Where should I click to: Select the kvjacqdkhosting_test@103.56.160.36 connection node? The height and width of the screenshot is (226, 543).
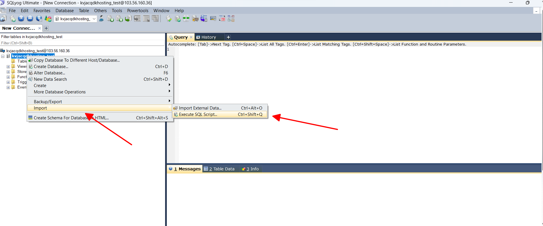[x=38, y=51]
